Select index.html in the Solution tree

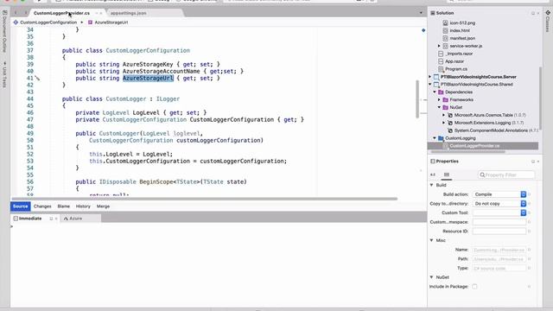pos(460,31)
